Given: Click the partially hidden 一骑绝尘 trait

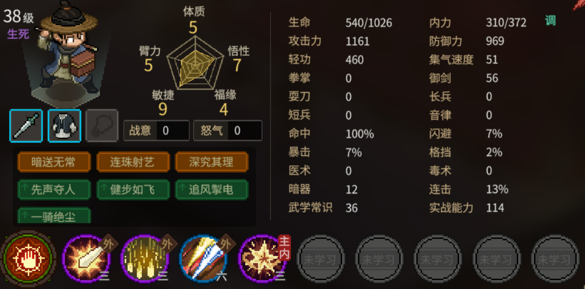Looking at the screenshot, I should click(x=54, y=215).
